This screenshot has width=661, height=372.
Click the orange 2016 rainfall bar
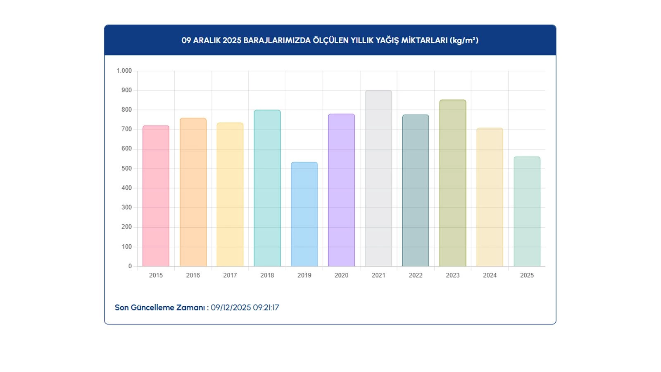tap(193, 193)
